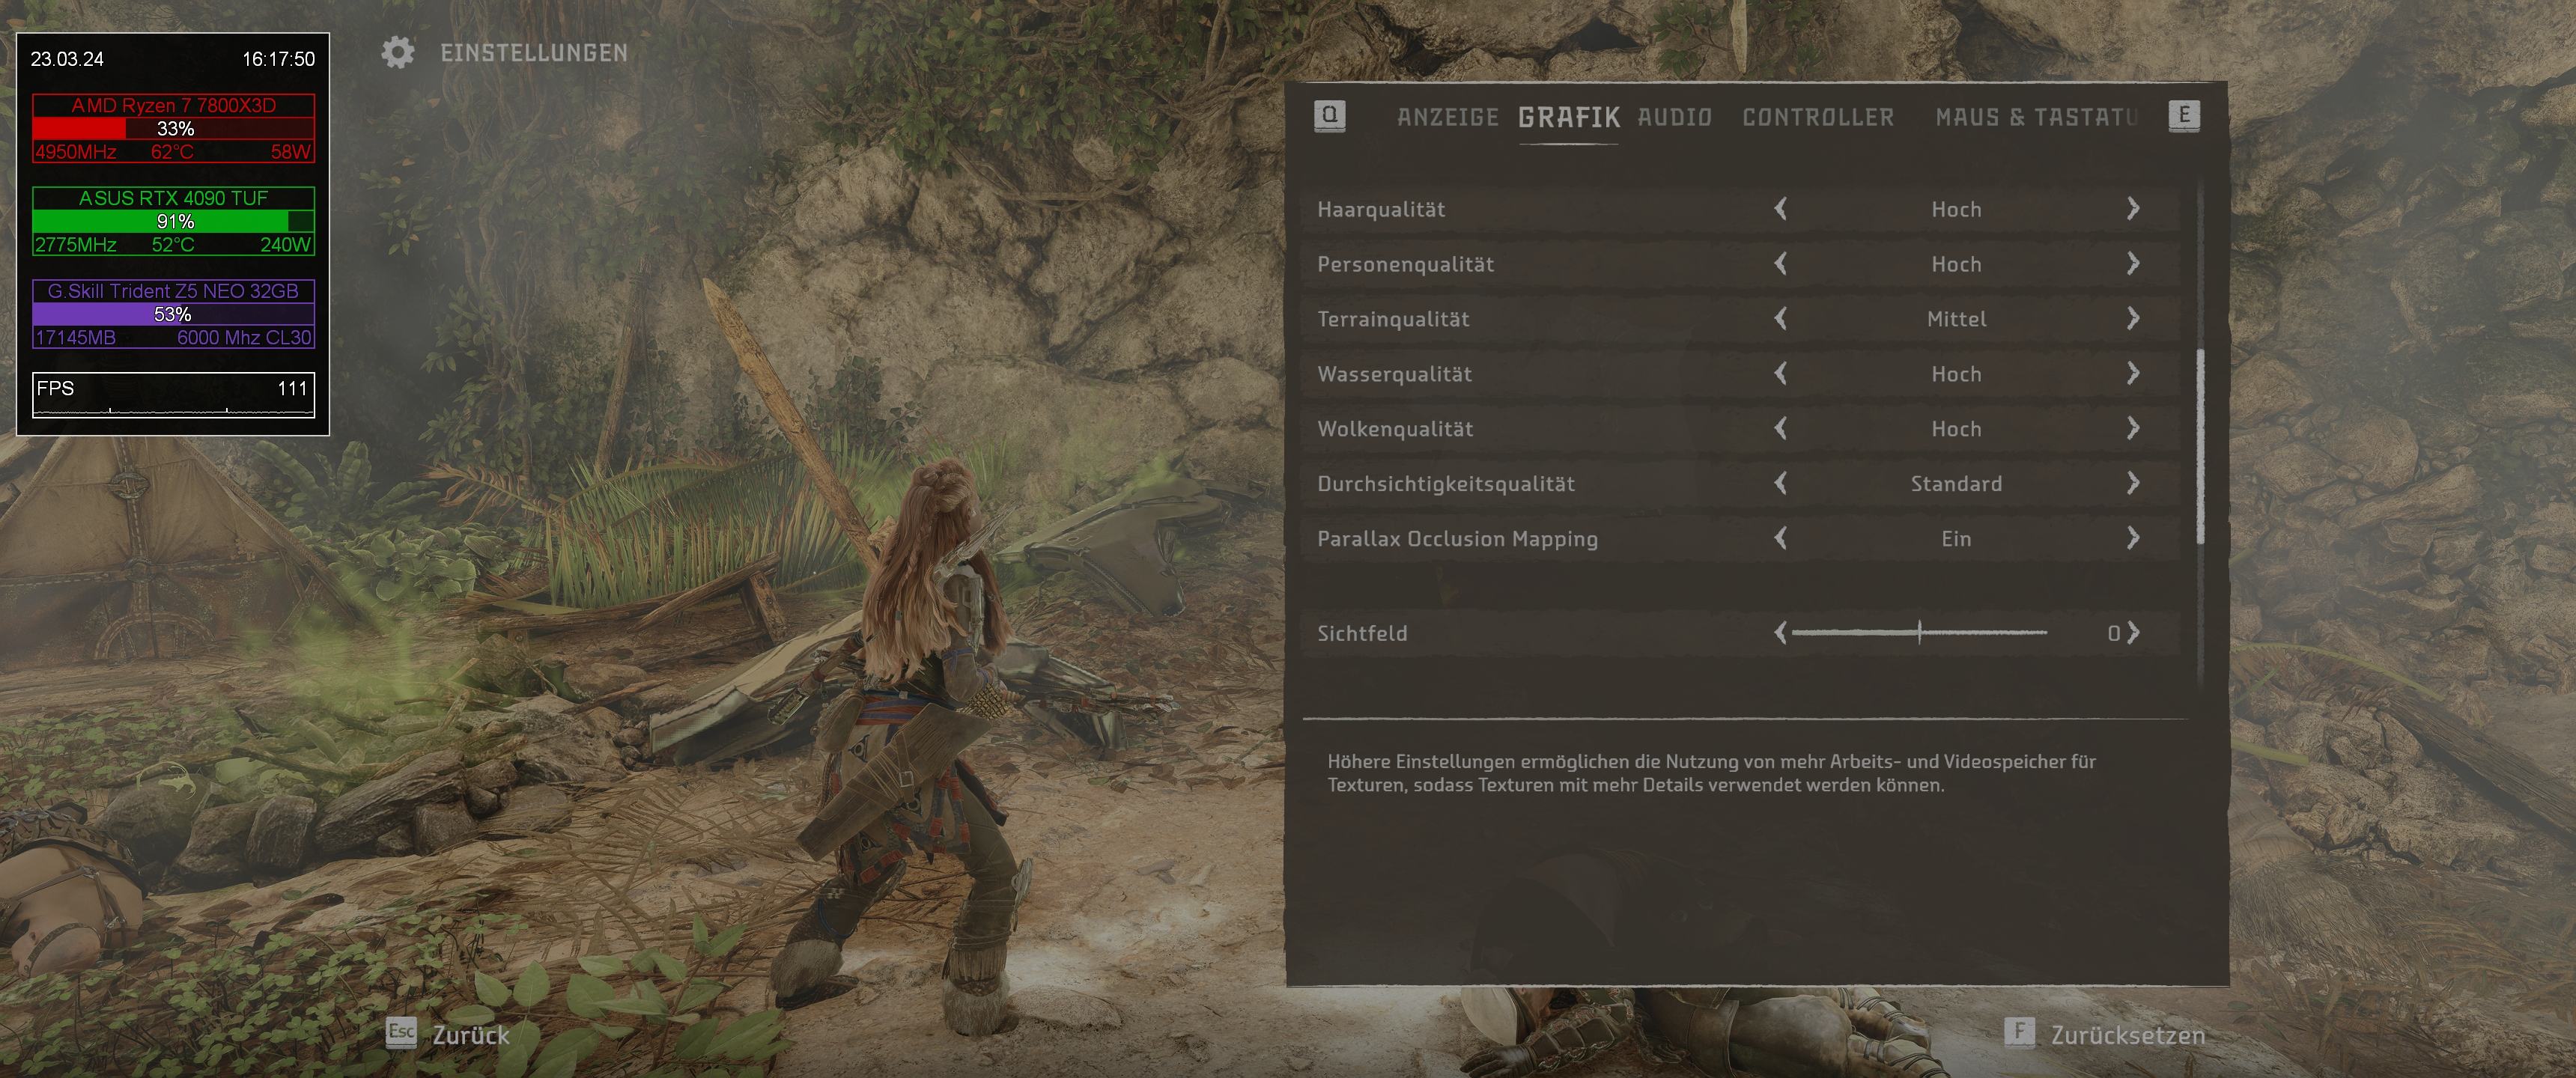This screenshot has height=1078, width=2576.
Task: Toggle Parallax Occlusion Mapping with right arrow
Action: tap(2133, 538)
